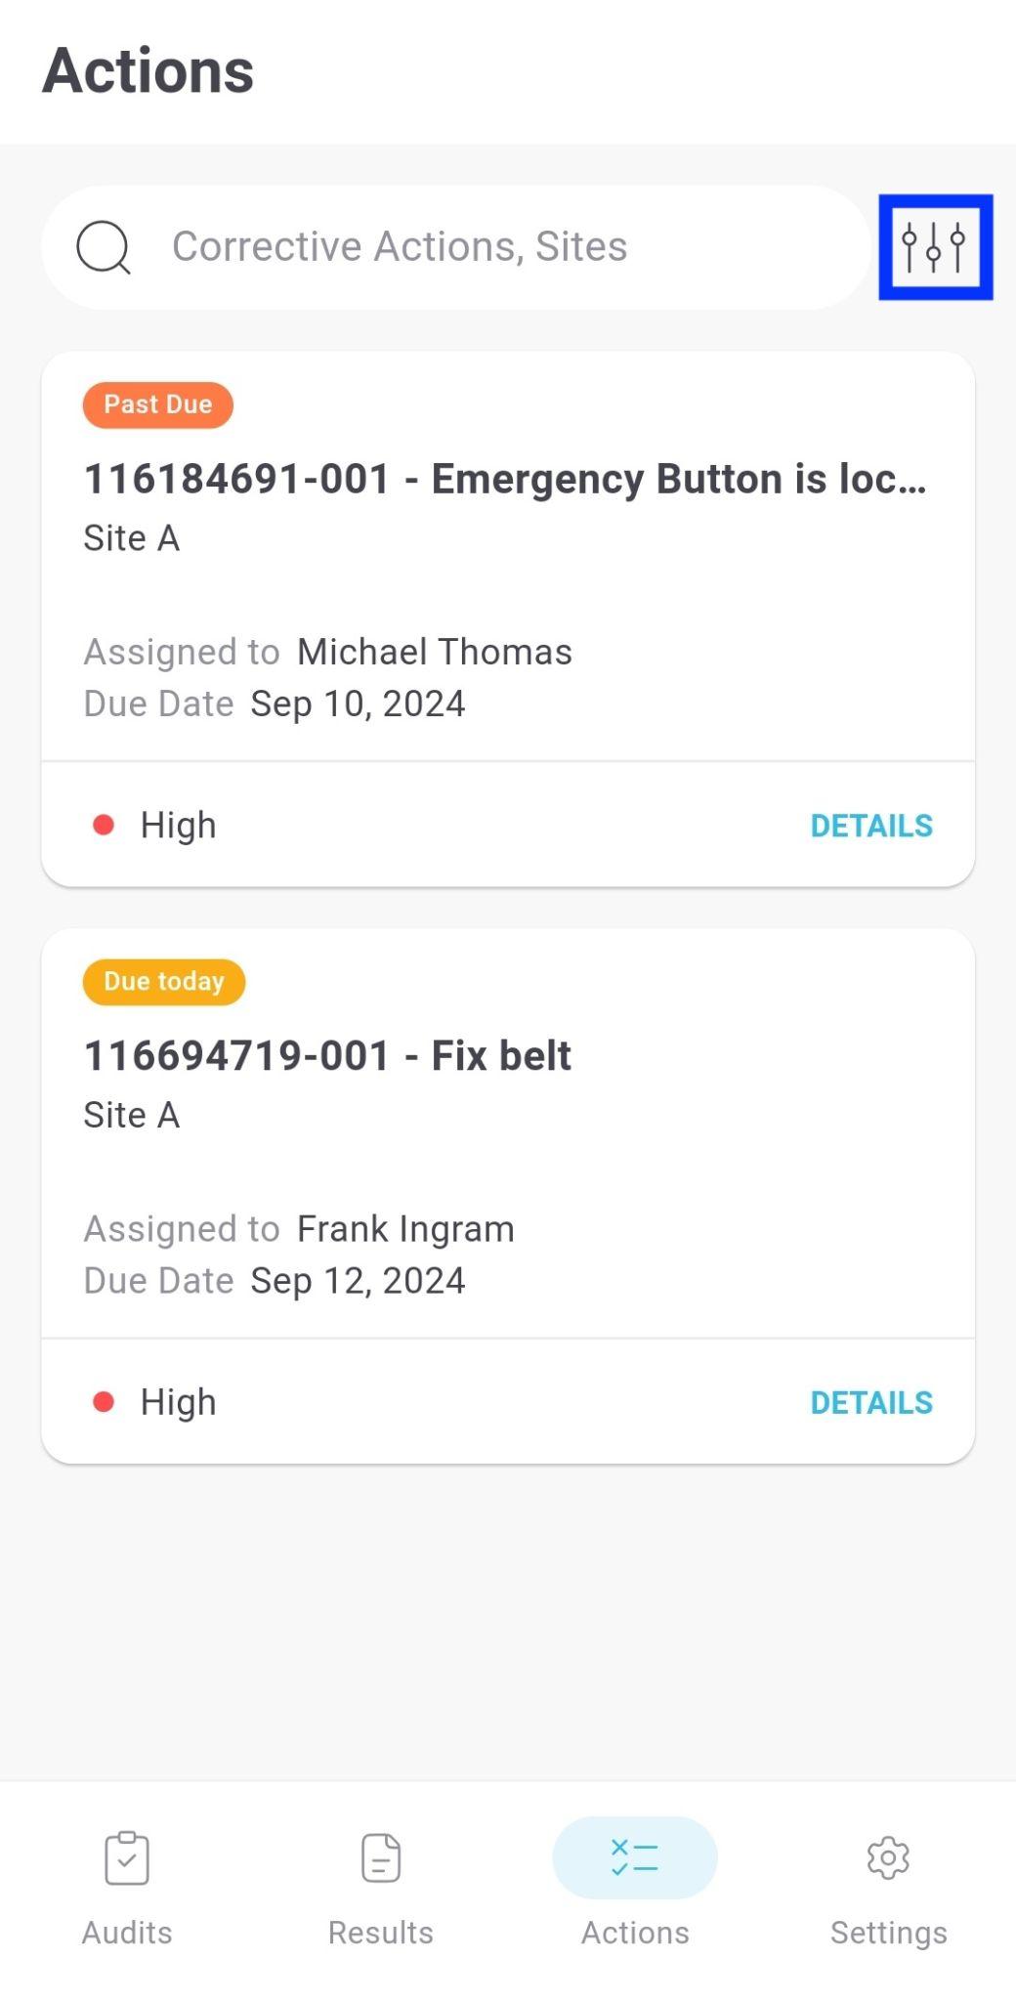Image resolution: width=1016 pixels, height=2001 pixels.
Task: Select assignee Frank Ingram text
Action: (x=405, y=1229)
